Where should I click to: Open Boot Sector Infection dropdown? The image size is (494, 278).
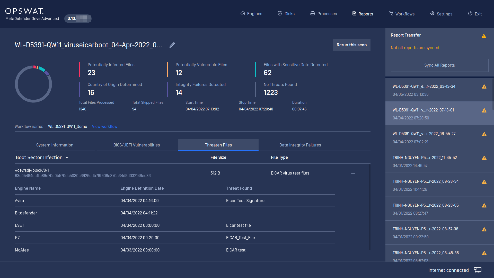tap(42, 158)
